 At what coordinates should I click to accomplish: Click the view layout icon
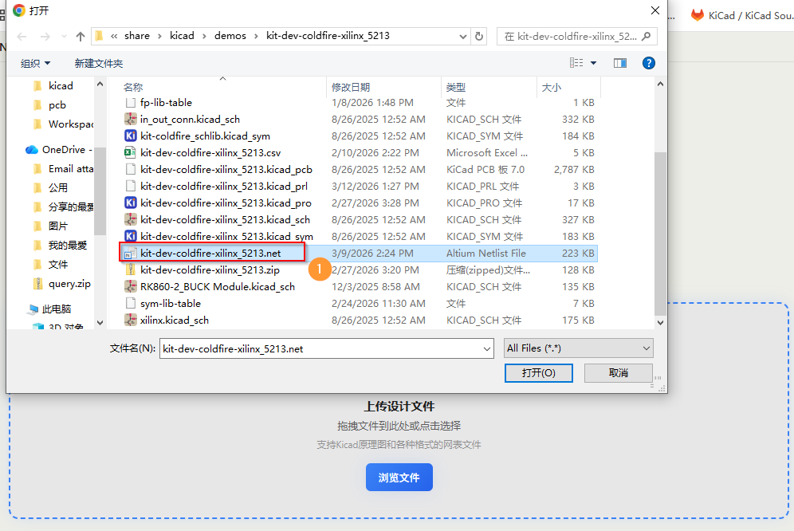coord(576,63)
